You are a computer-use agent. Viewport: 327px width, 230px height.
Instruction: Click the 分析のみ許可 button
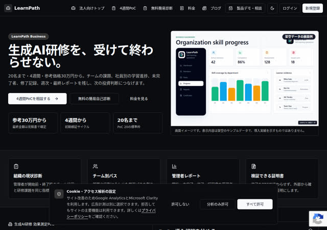click(218, 204)
